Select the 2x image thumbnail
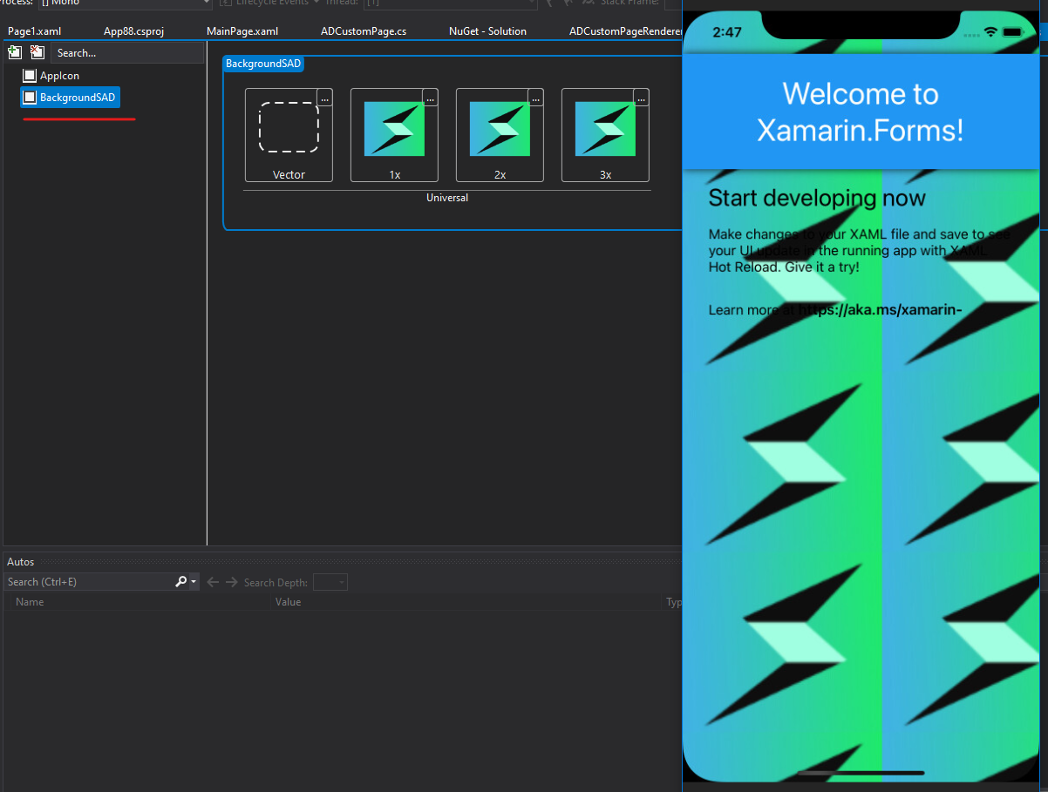The width and height of the screenshot is (1048, 792). pyautogui.click(x=500, y=128)
